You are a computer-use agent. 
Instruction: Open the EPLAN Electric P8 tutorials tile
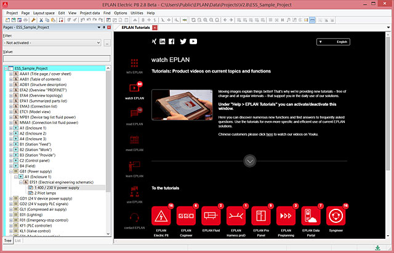[x=161, y=216]
